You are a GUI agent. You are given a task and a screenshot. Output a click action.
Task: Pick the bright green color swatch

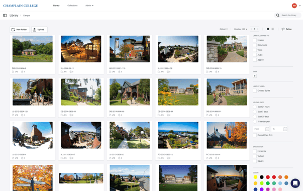268,183
